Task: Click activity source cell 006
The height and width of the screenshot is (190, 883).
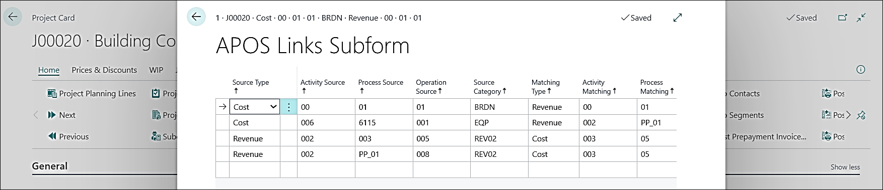Action: click(326, 122)
